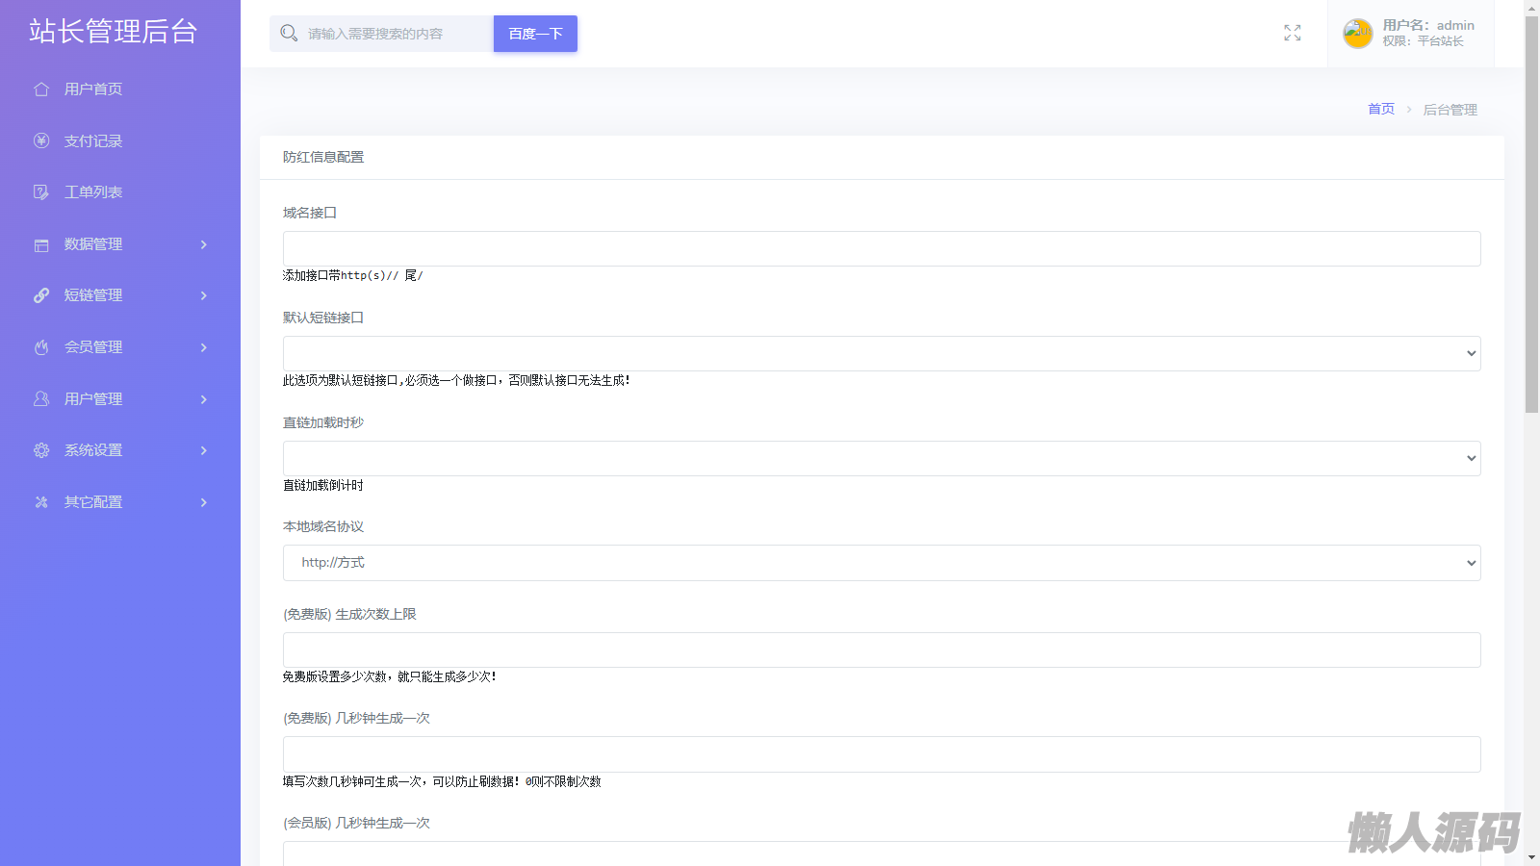The height and width of the screenshot is (866, 1540).
Task: Expand the 系统设置 submenu arrow
Action: pos(204,450)
